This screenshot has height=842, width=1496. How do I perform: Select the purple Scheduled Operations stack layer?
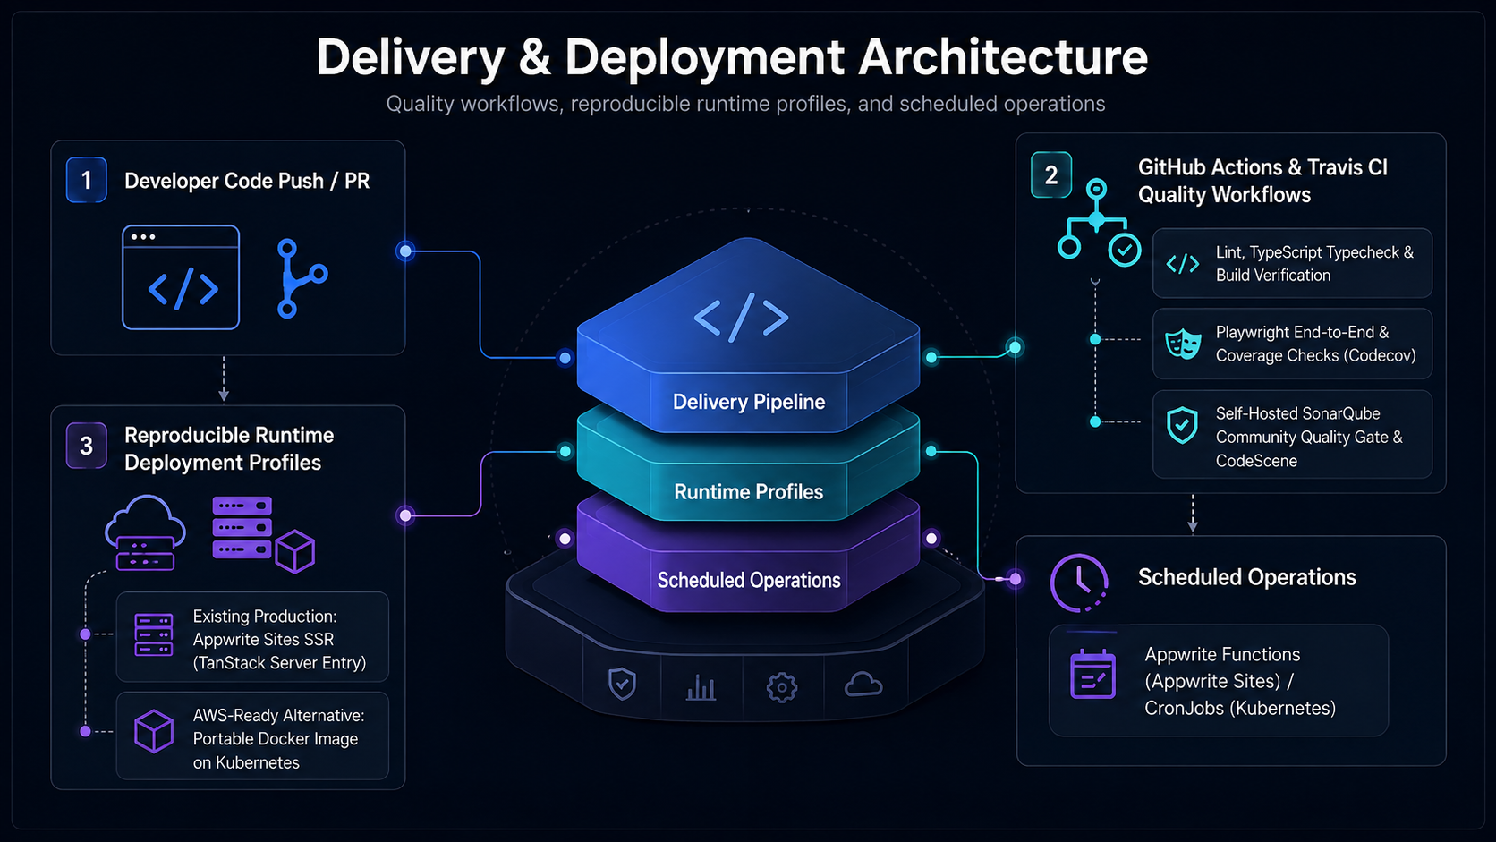pyautogui.click(x=749, y=559)
